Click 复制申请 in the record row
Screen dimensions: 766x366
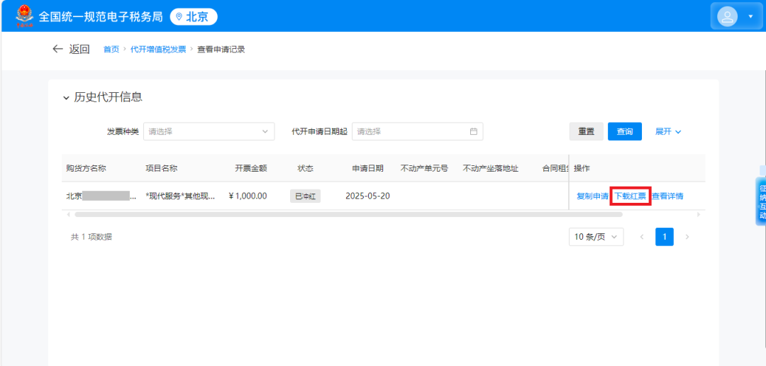click(592, 196)
